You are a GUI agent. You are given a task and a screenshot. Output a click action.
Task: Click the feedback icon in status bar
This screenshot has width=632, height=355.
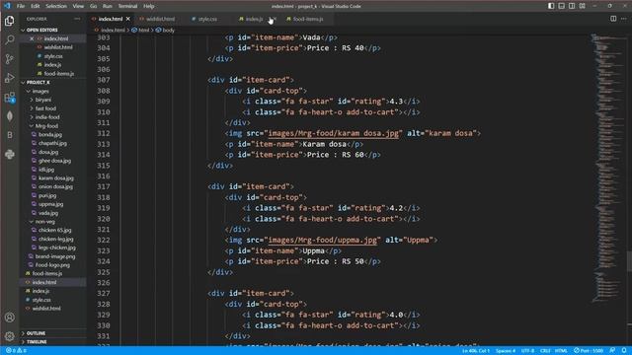click(612, 351)
